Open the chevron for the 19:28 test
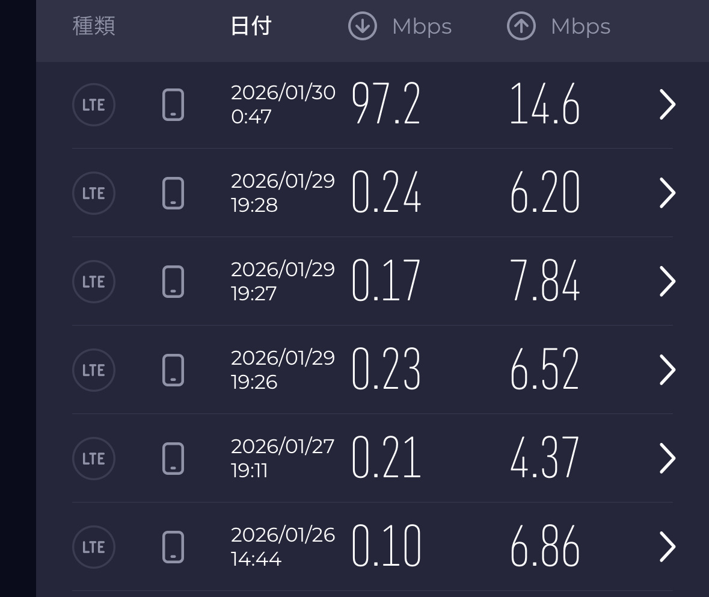The image size is (709, 597). coord(668,193)
